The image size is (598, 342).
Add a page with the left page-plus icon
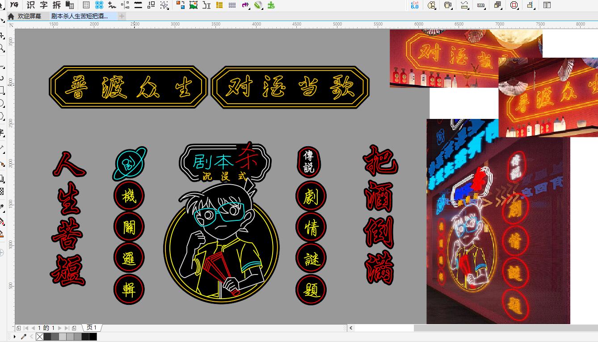tap(19, 328)
